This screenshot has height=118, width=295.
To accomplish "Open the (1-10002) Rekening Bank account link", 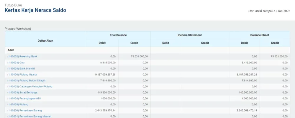I will 22,56.
